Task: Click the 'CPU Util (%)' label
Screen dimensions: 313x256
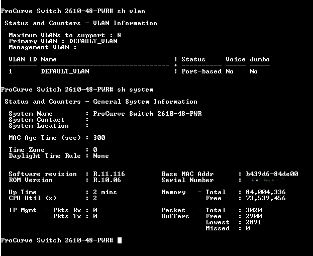Action: pos(33,198)
